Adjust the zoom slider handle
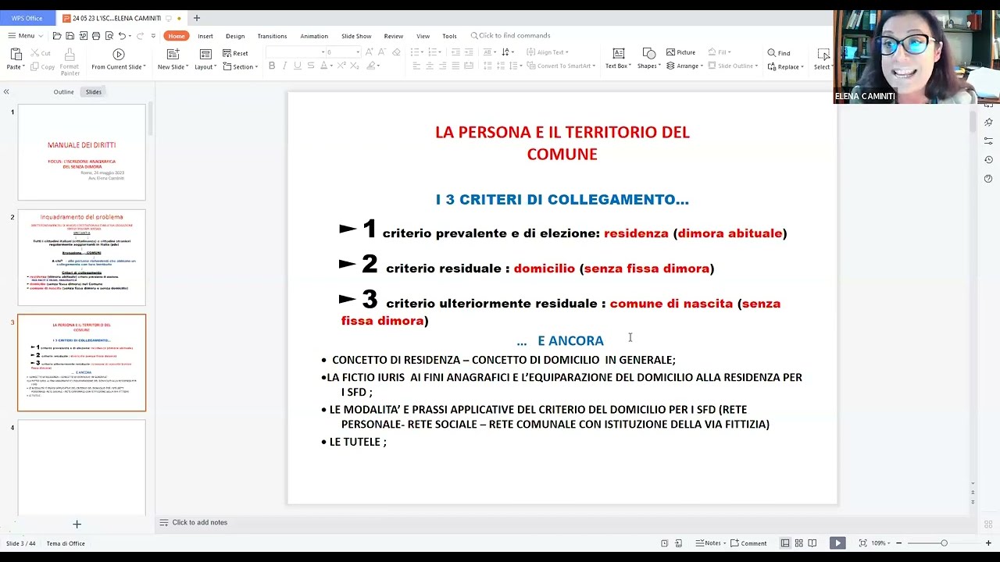 point(944,543)
